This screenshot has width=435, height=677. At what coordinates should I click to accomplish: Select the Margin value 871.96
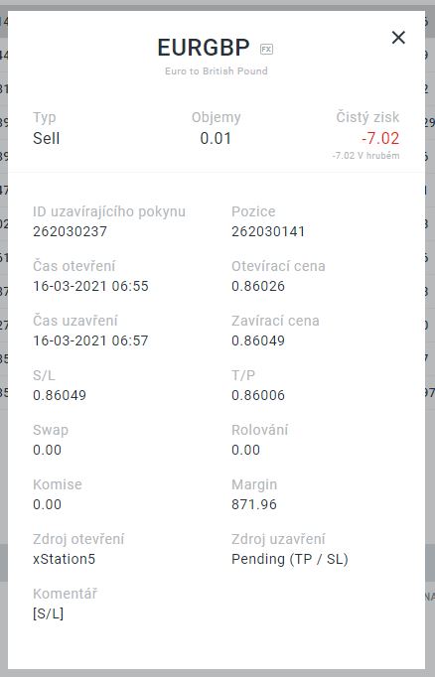(x=254, y=504)
